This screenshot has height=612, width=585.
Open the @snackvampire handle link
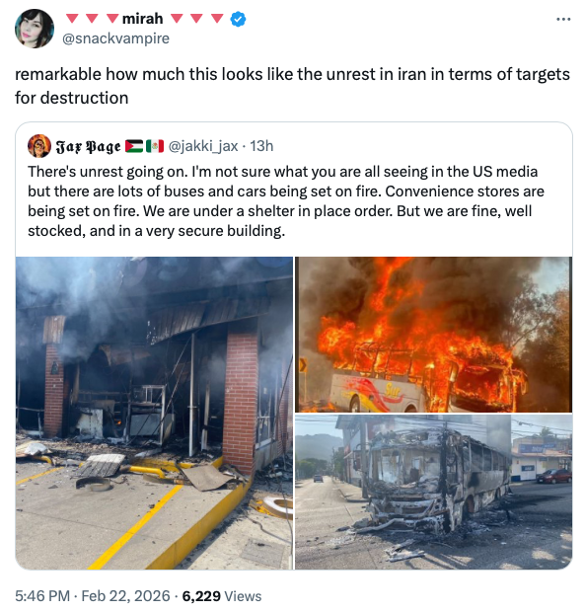pyautogui.click(x=115, y=38)
